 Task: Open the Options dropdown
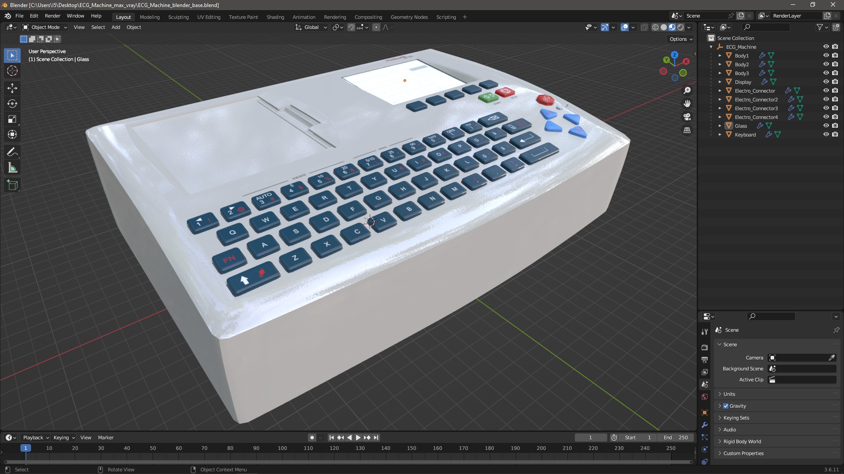click(x=680, y=39)
